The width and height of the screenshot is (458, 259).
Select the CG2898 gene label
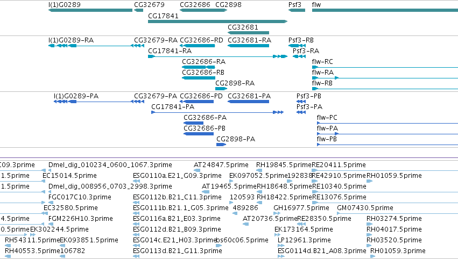(x=228, y=5)
